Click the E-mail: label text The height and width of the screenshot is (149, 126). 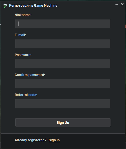pyautogui.click(x=20, y=35)
